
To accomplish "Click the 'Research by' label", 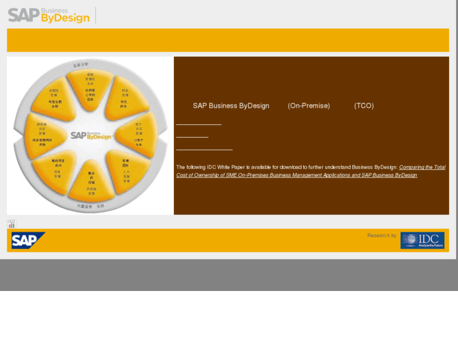I will coord(382,235).
